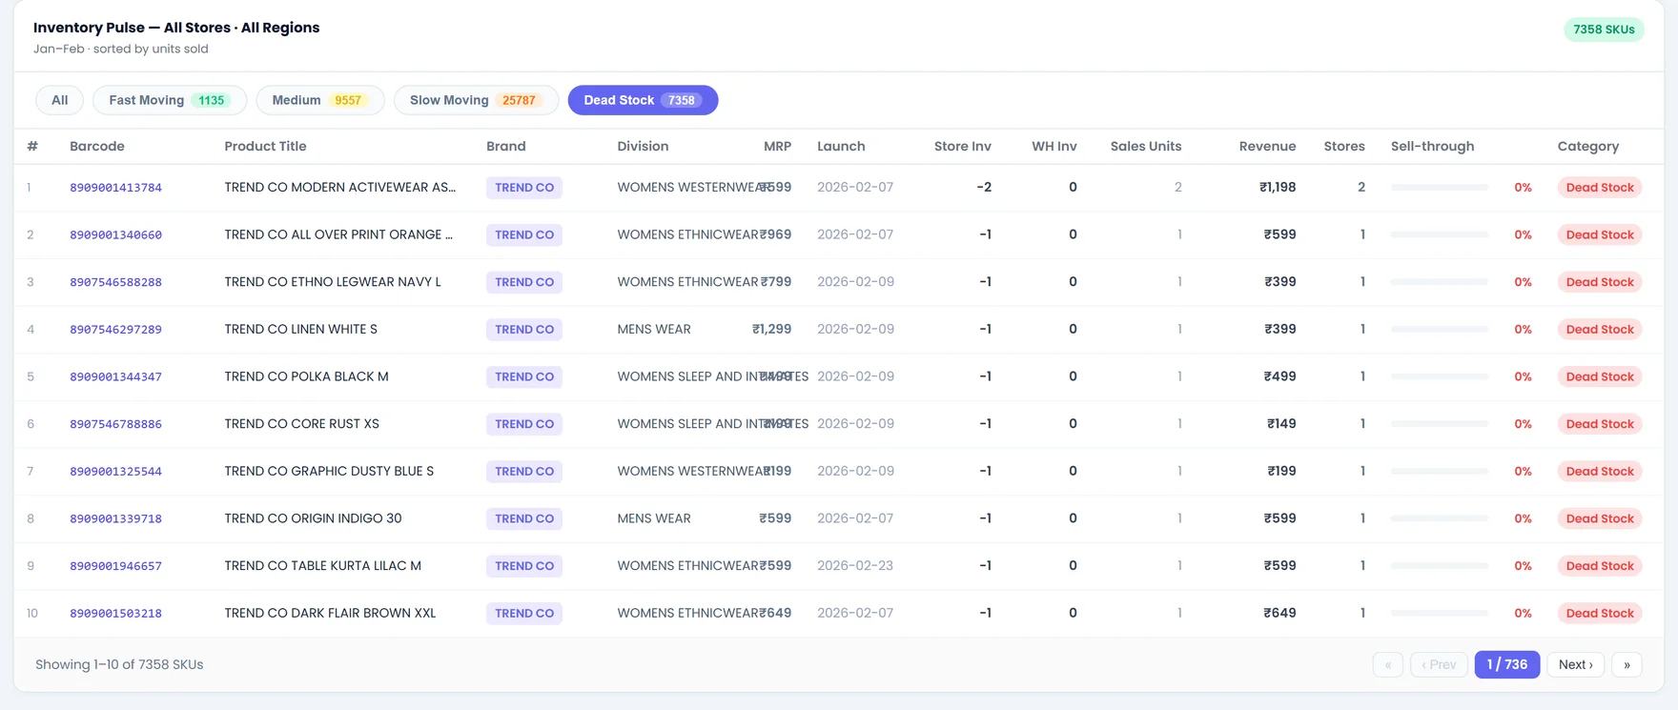Click launch date 2026-02-23
The height and width of the screenshot is (710, 1678).
pos(855,566)
